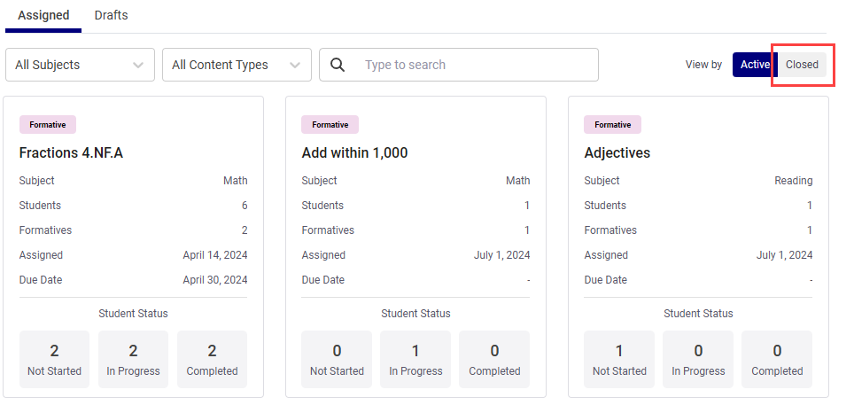Open the Adjectives assignment title
The width and height of the screenshot is (854, 405).
617,152
